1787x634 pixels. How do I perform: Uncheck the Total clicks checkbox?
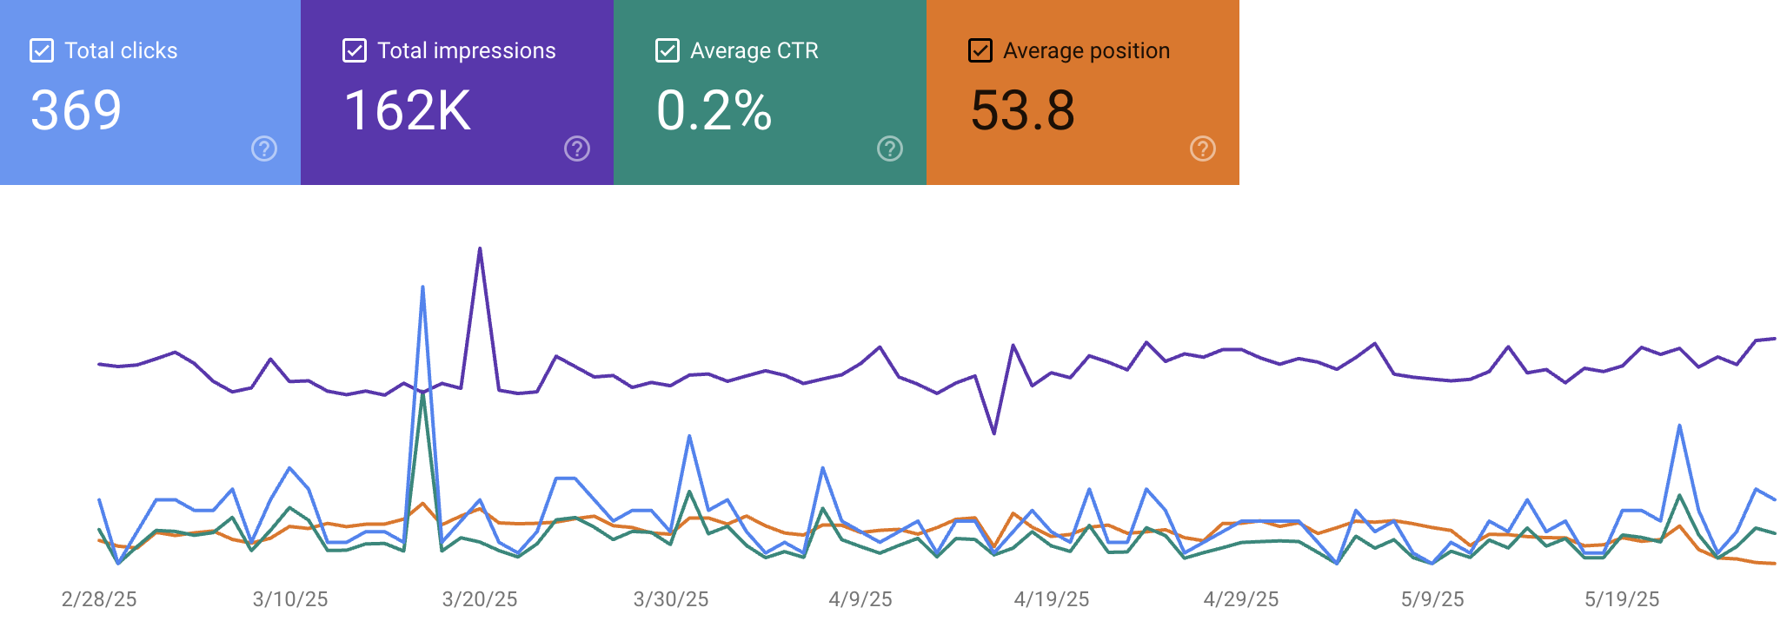click(42, 50)
